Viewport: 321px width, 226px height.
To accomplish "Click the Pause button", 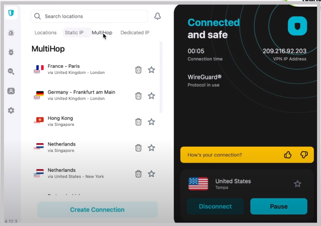I will [x=279, y=206].
